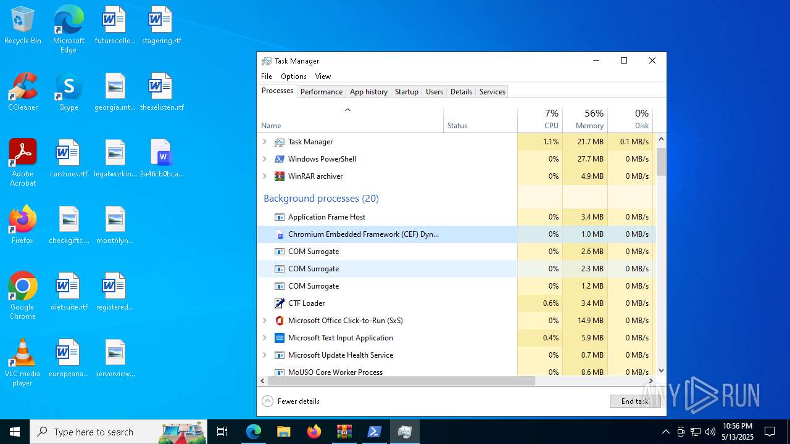
Task: Select the Google Chrome desktop shortcut
Action: [x=23, y=296]
